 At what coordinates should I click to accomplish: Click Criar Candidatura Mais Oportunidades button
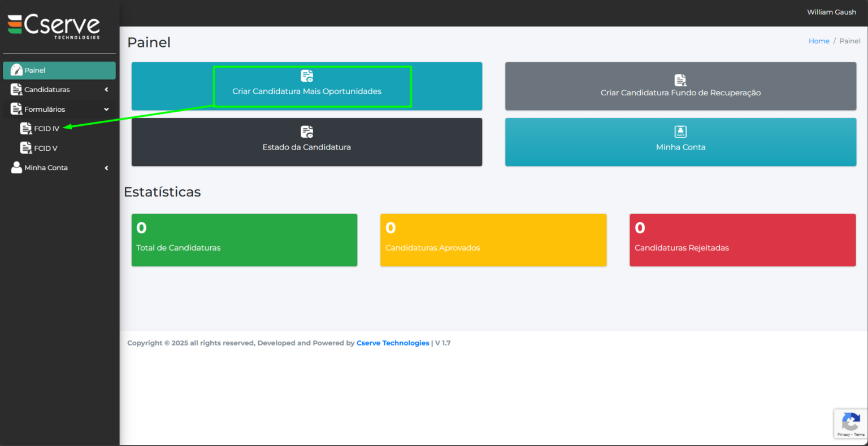click(x=307, y=91)
